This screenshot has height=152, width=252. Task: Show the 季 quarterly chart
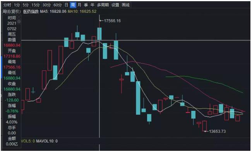click(x=86, y=5)
